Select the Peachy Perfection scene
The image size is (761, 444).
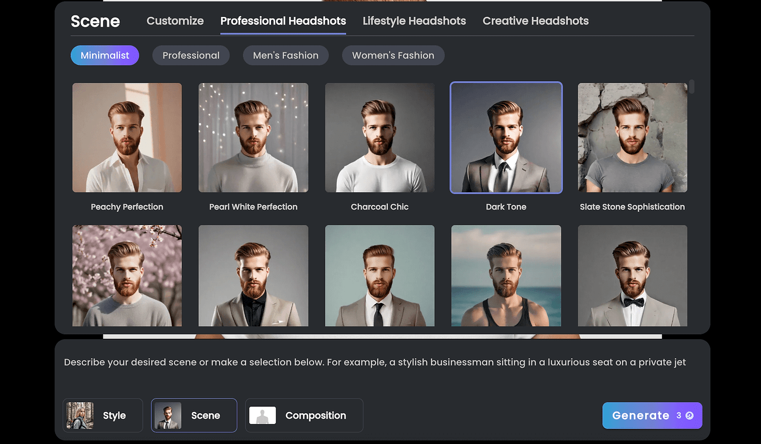[x=126, y=138]
